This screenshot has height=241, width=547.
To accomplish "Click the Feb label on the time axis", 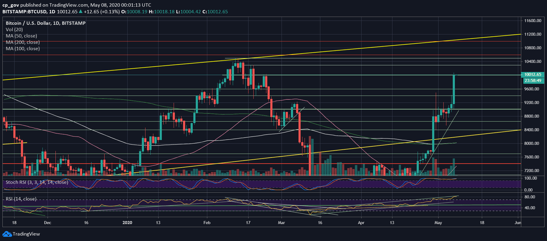I will coord(207,223).
